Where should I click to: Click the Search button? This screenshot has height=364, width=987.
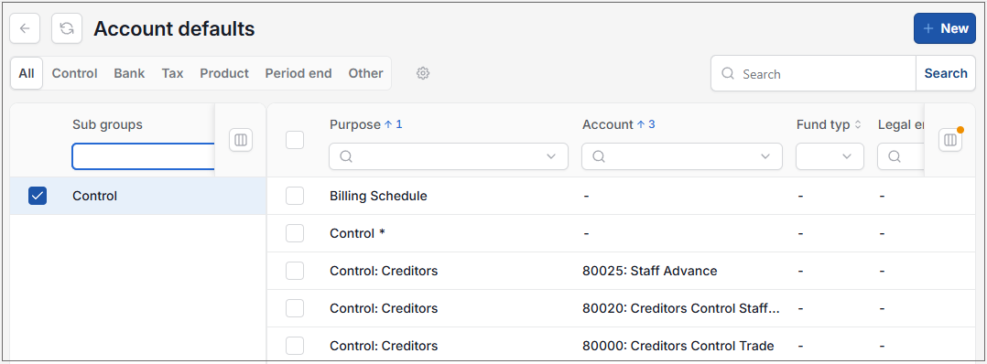[946, 73]
